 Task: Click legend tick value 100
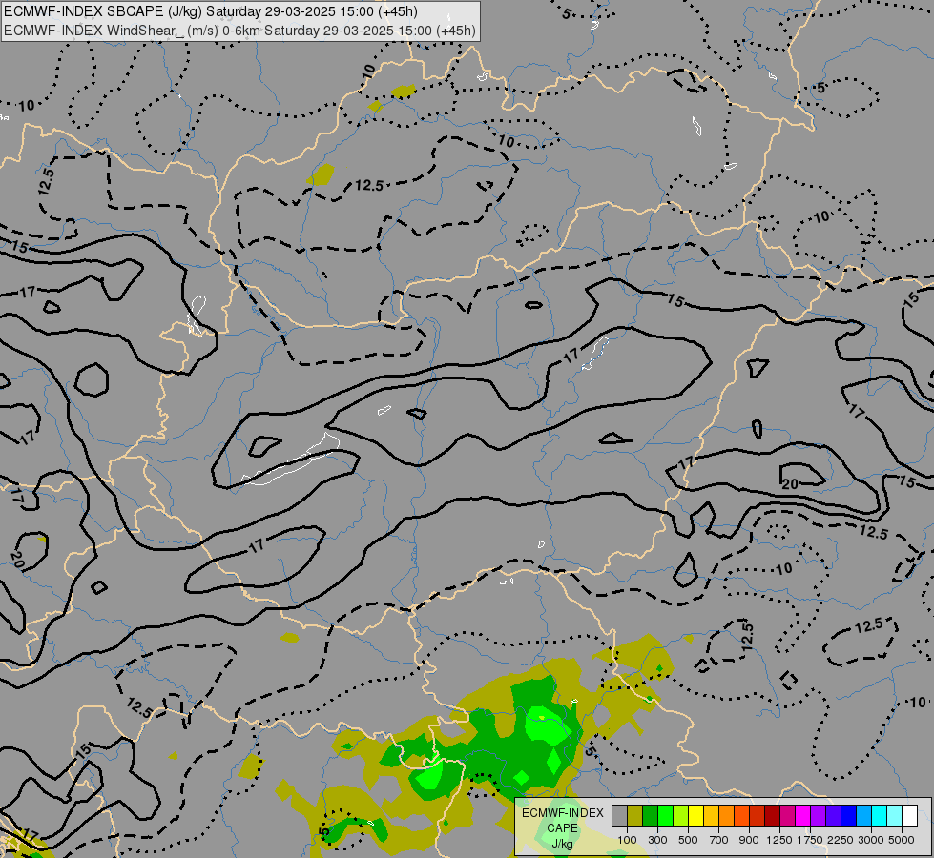(x=627, y=840)
